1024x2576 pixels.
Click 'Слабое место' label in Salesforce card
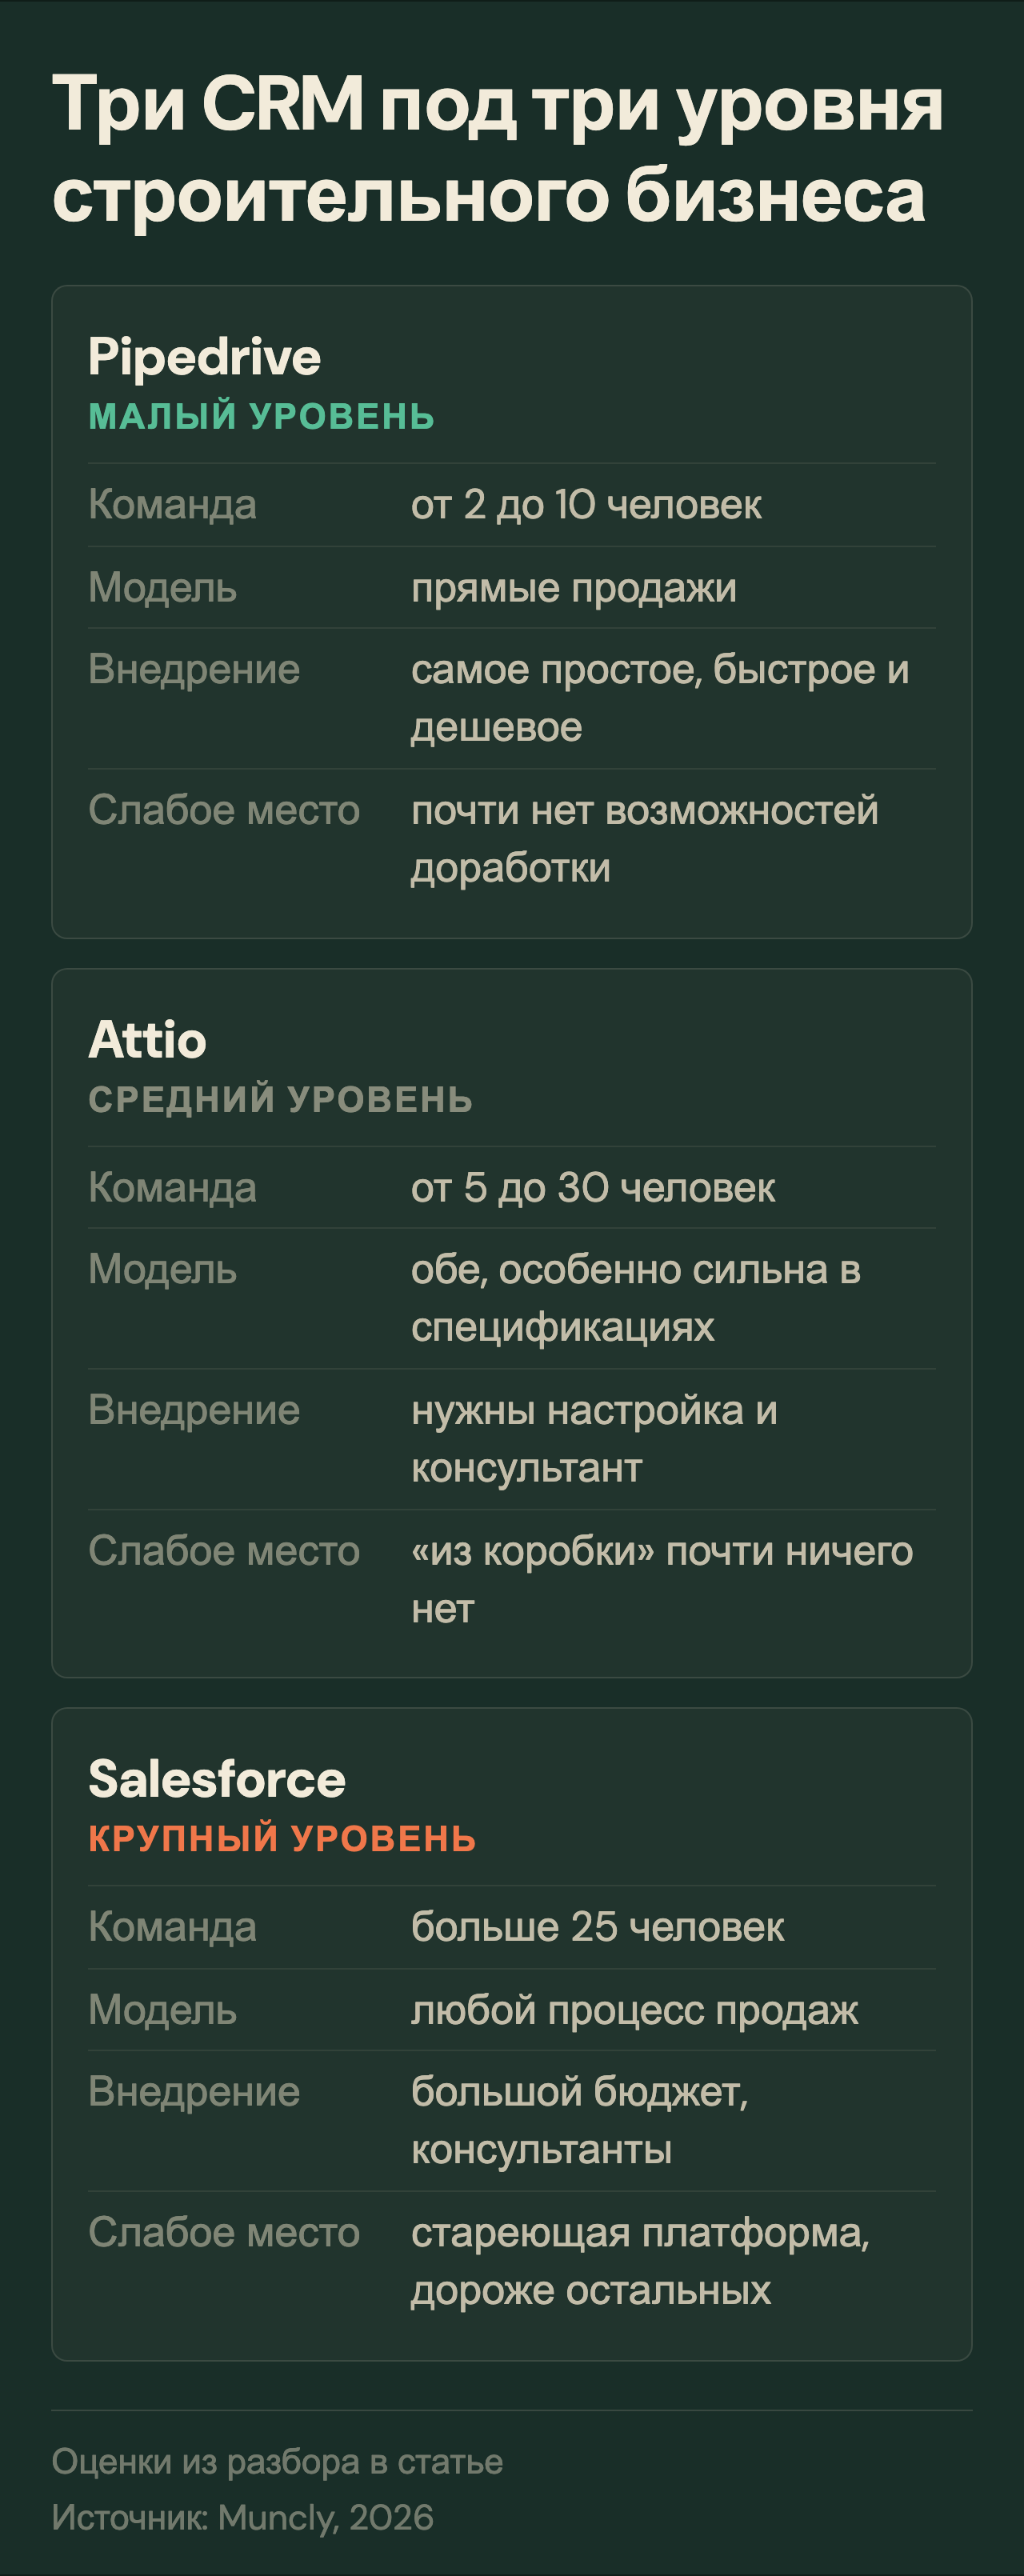(x=224, y=2233)
